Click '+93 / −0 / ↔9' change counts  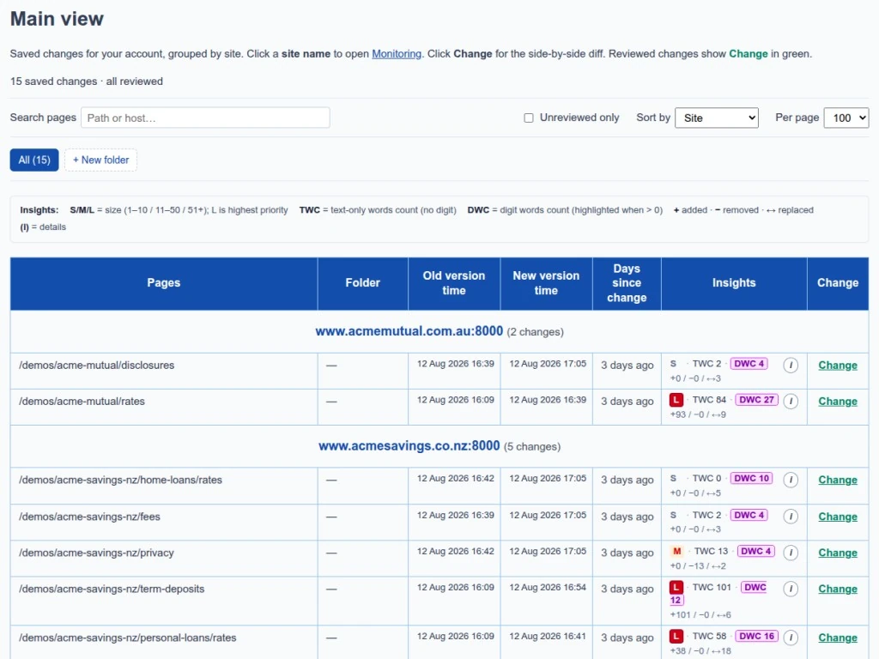coord(698,414)
